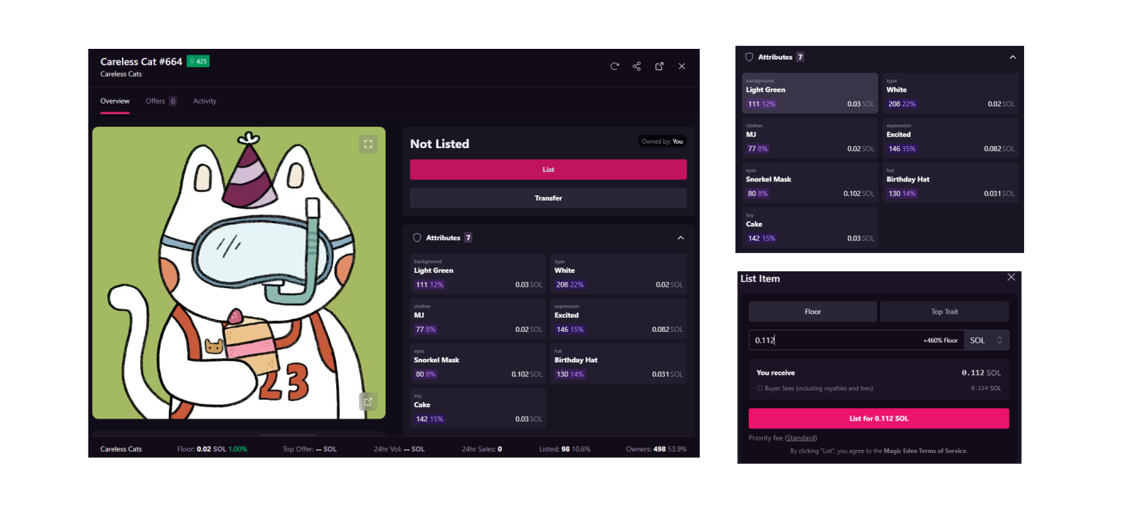Open the Careless Cats collection link under the title
1122x509 pixels.
tap(121, 74)
